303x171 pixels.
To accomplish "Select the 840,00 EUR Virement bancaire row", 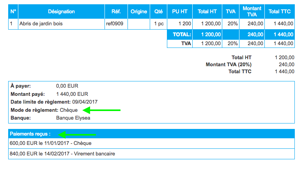I will click(62, 154).
